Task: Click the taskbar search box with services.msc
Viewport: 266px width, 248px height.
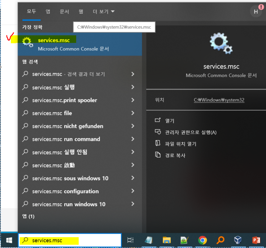Action: click(70, 240)
